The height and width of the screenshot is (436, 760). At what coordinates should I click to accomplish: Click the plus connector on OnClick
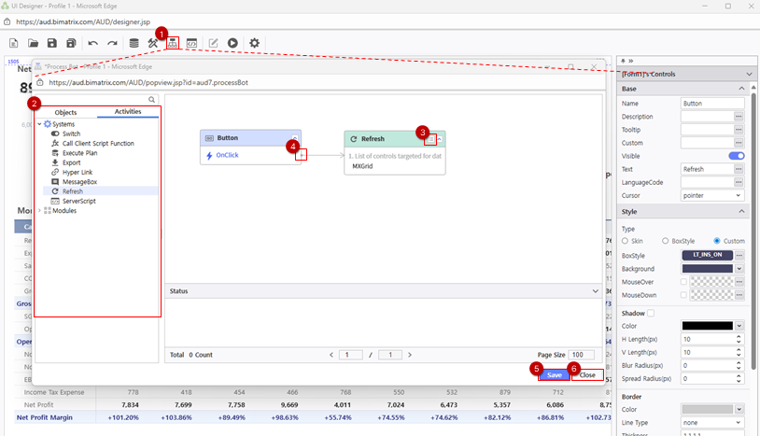300,155
